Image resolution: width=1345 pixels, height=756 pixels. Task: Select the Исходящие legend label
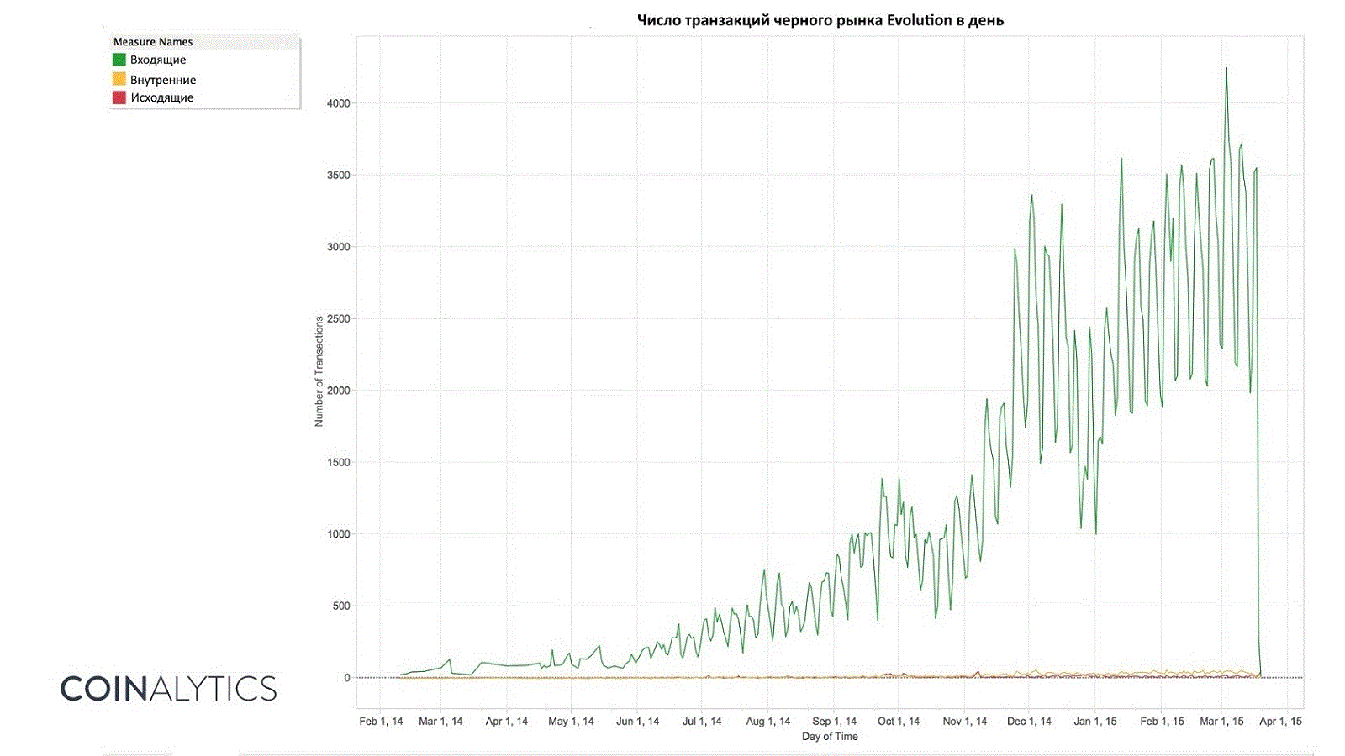click(162, 97)
